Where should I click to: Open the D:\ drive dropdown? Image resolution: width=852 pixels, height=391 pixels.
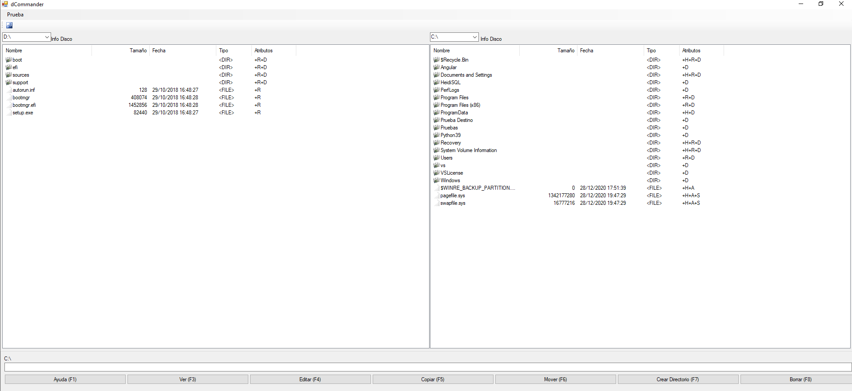click(47, 37)
